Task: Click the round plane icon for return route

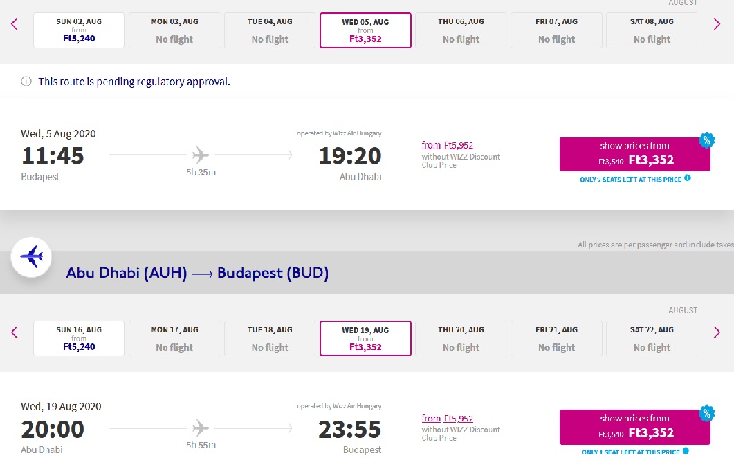Action: click(x=31, y=257)
